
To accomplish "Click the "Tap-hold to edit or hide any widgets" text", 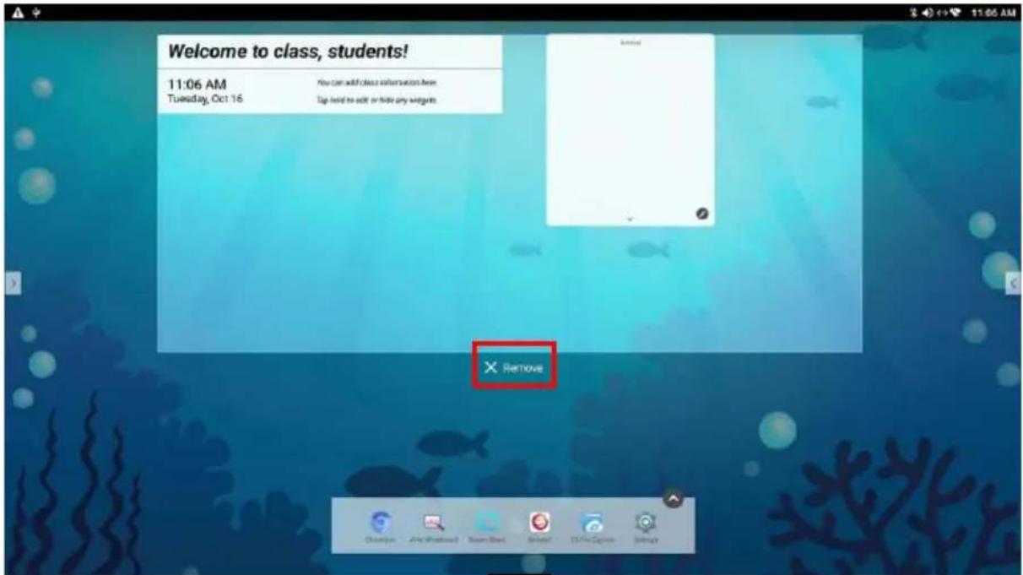I will [376, 100].
